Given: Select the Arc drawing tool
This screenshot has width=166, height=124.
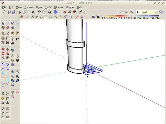Looking at the screenshot, I should pyautogui.click(x=8, y=38).
